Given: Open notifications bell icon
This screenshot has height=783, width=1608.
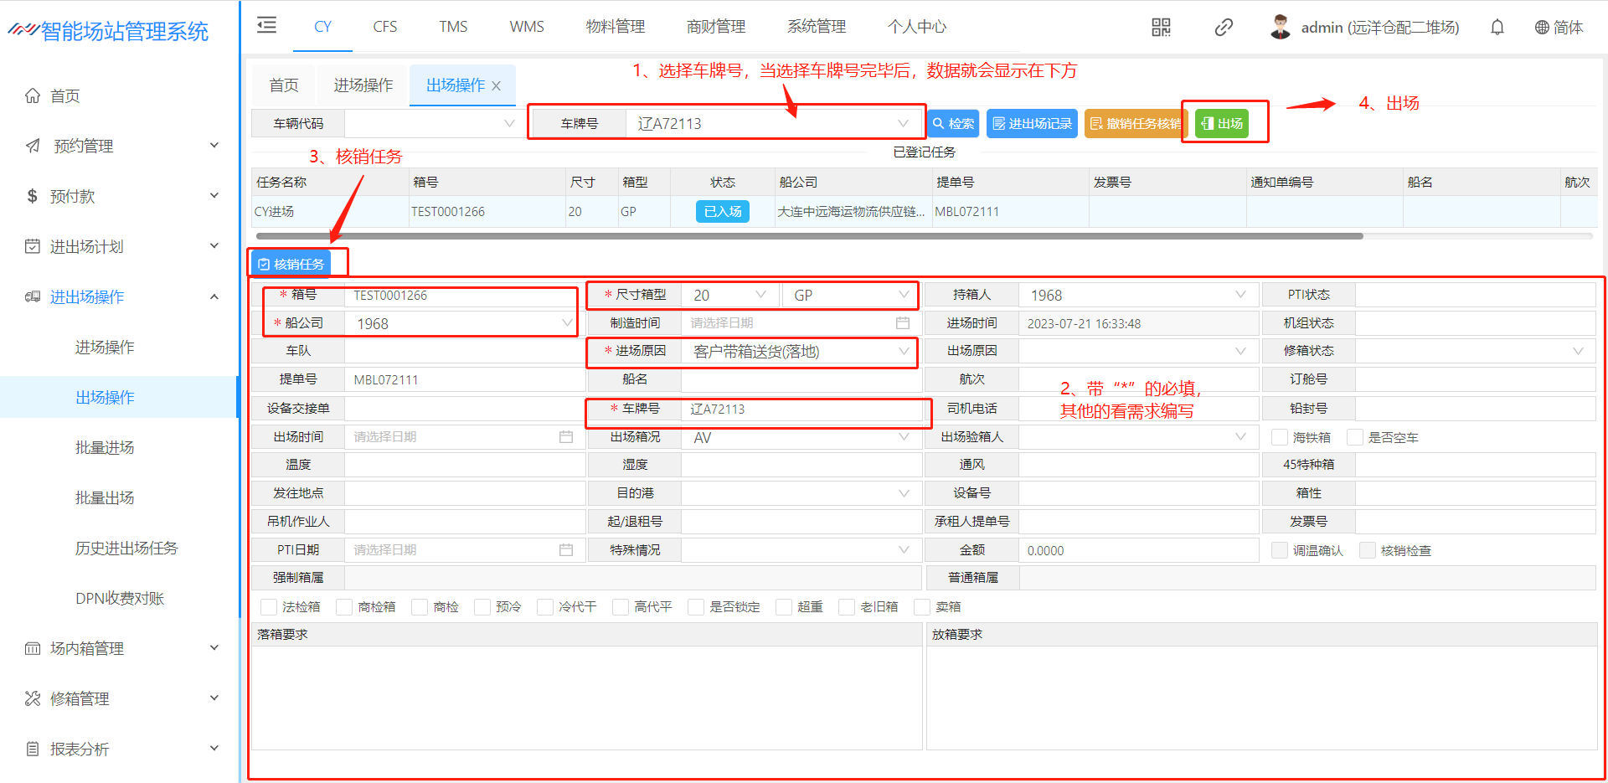Looking at the screenshot, I should (x=1497, y=28).
